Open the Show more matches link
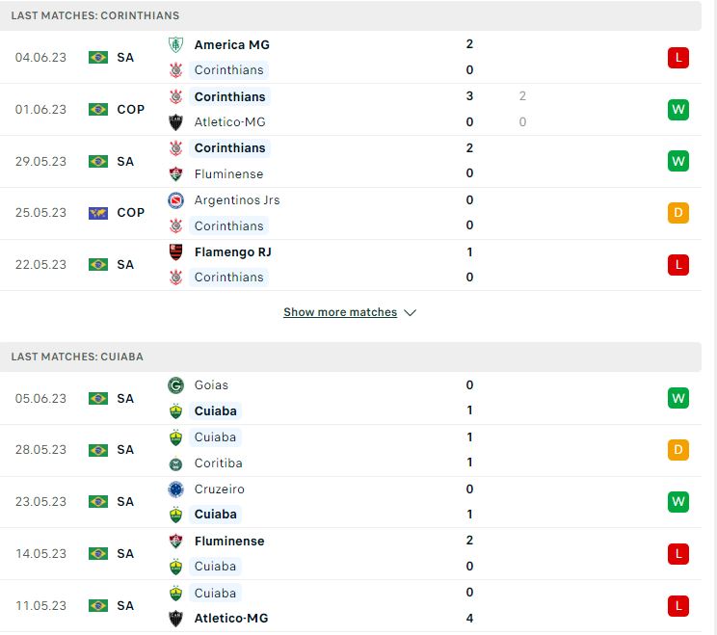Image resolution: width=717 pixels, height=635 pixels. 340,312
